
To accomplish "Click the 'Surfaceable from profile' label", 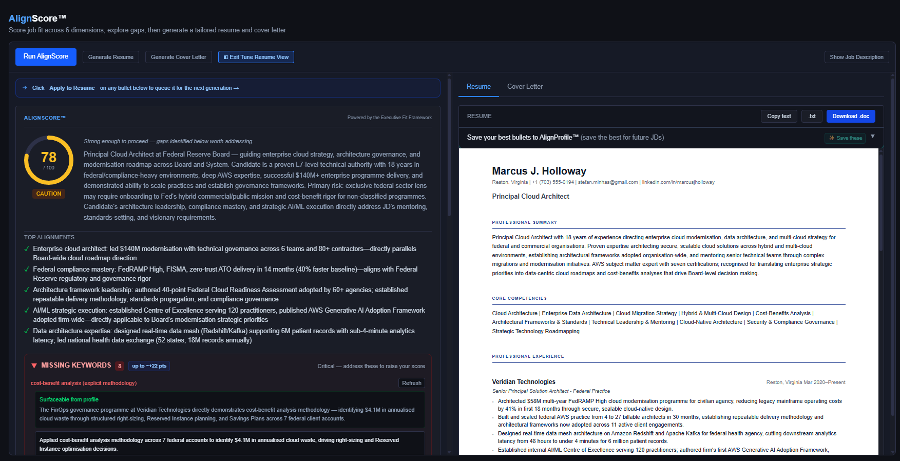I will click(x=69, y=399).
